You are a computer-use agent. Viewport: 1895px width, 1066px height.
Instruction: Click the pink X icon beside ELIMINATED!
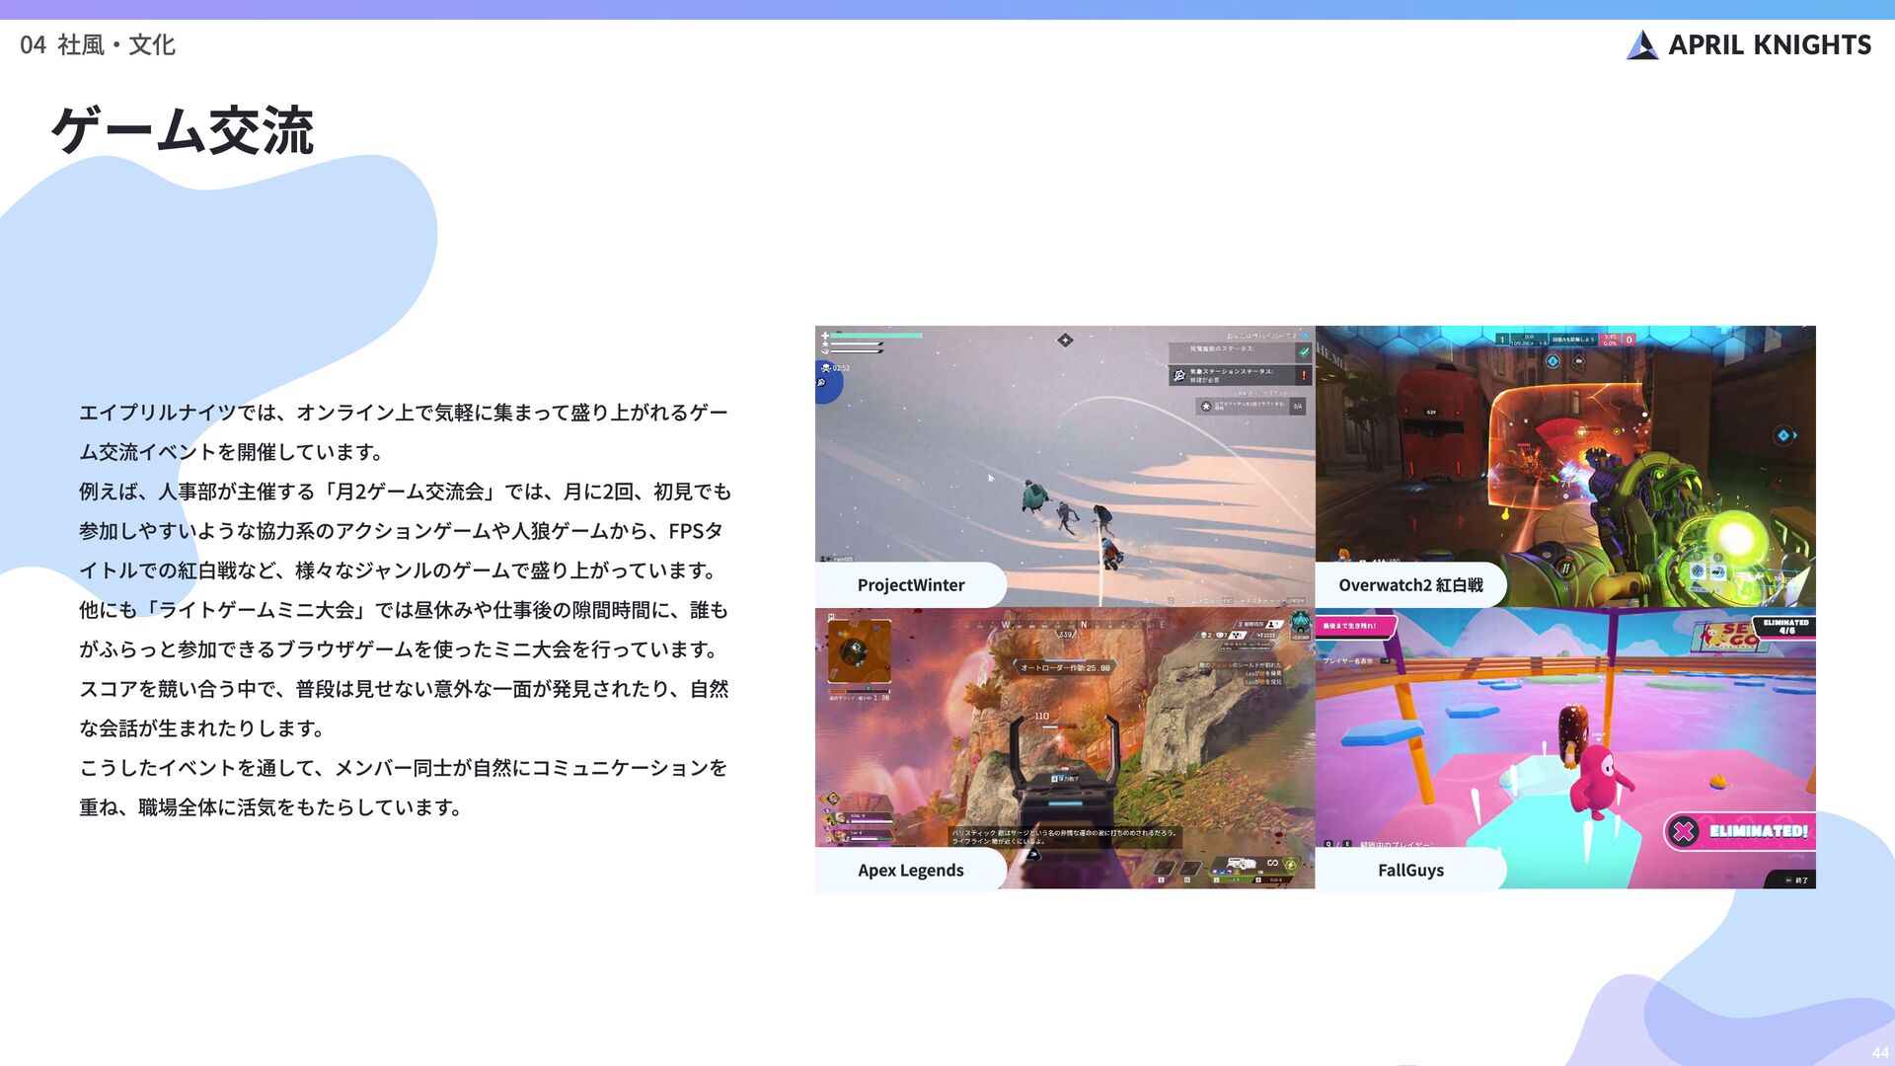tap(1684, 832)
